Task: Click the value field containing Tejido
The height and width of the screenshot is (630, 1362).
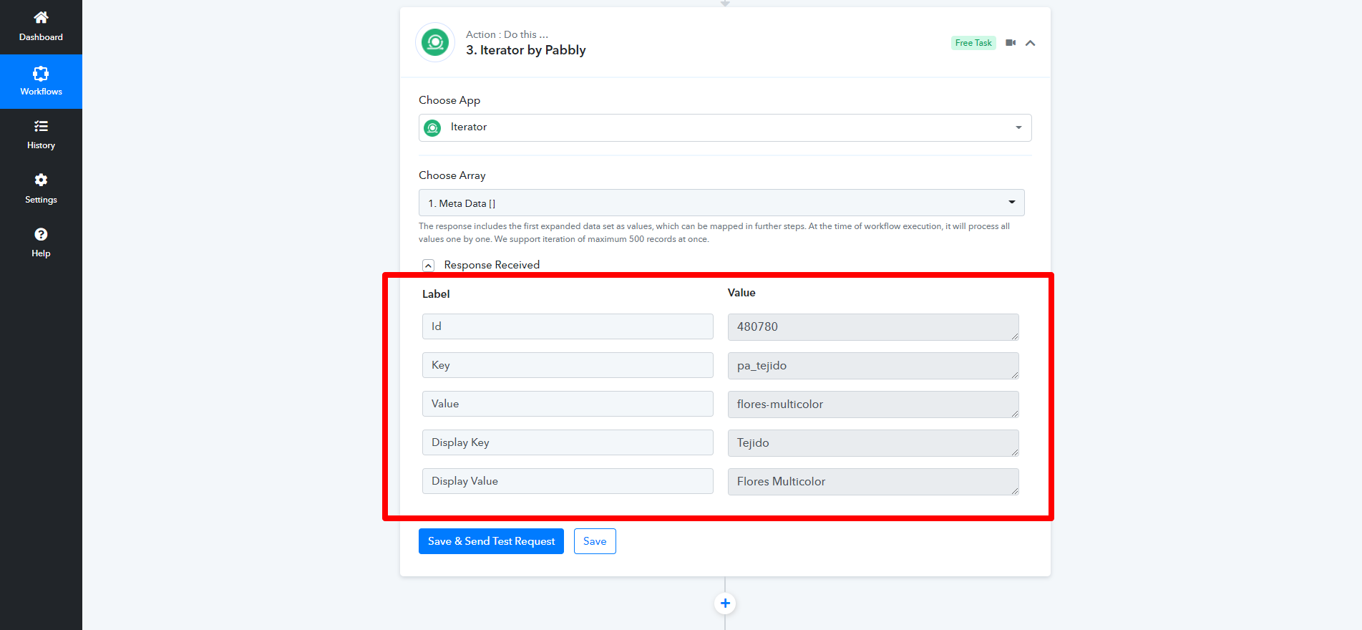Action: pos(873,443)
